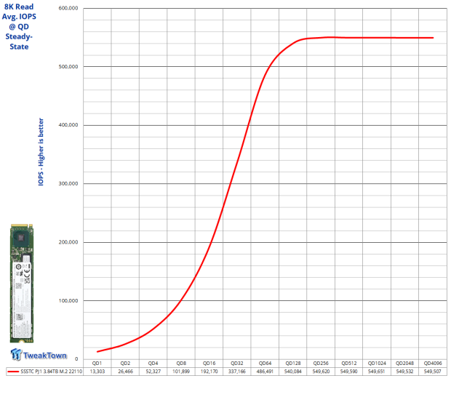Click the value cell 26,466
The width and height of the screenshot is (451, 413).
point(125,372)
